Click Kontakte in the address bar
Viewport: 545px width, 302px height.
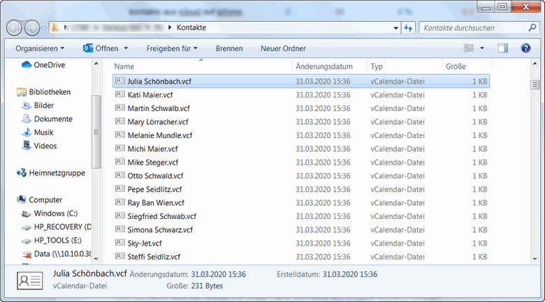pyautogui.click(x=191, y=28)
